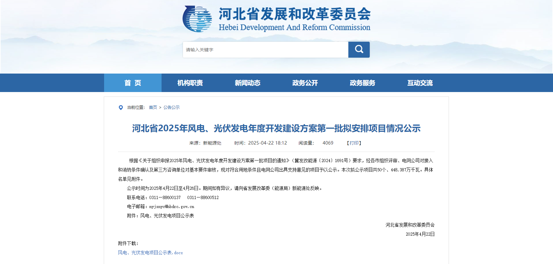Open the 新闻动态 navigation item

(x=247, y=83)
